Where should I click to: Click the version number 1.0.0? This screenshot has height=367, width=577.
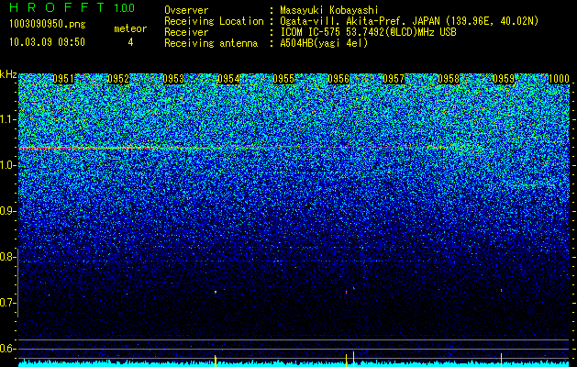[125, 8]
